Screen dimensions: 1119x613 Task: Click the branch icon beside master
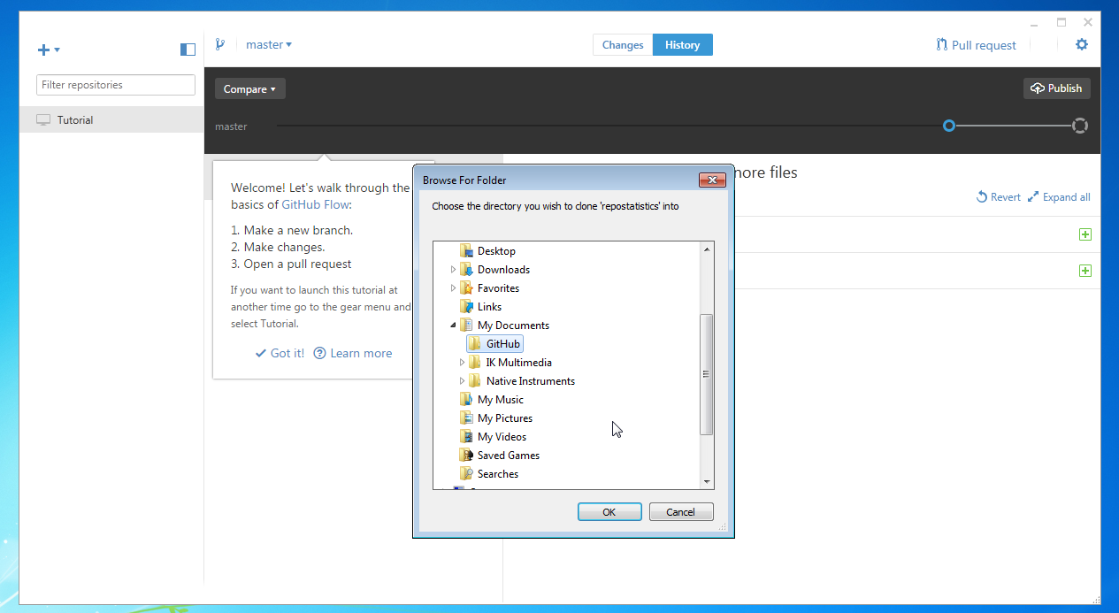click(220, 44)
